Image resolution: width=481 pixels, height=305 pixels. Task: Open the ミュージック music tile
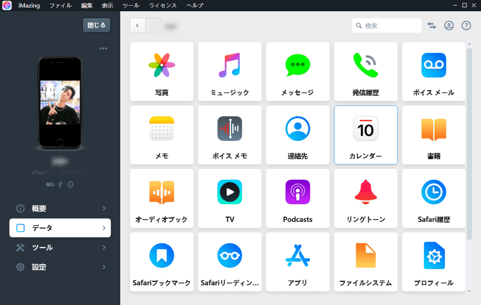pos(230,71)
